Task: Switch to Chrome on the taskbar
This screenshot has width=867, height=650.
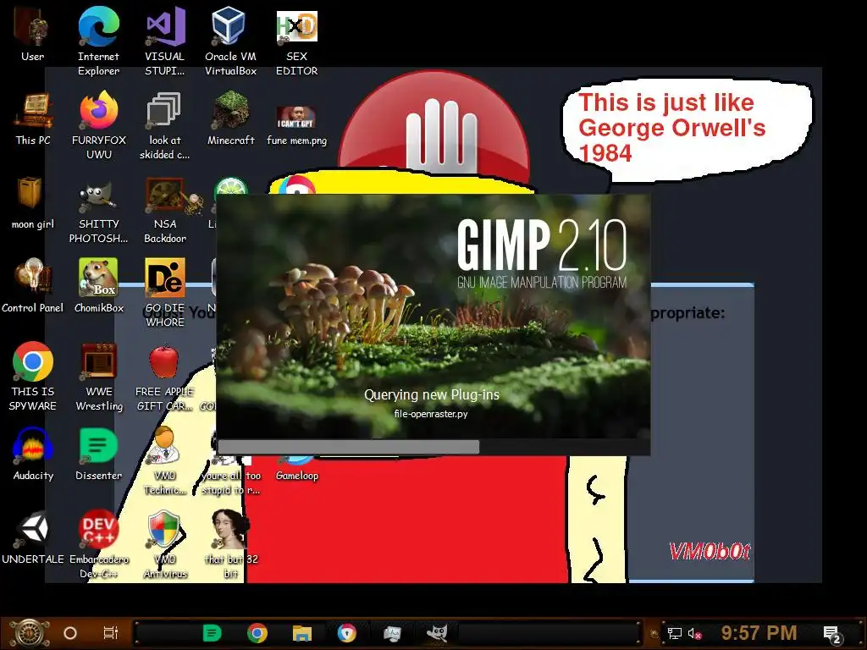Action: point(257,633)
